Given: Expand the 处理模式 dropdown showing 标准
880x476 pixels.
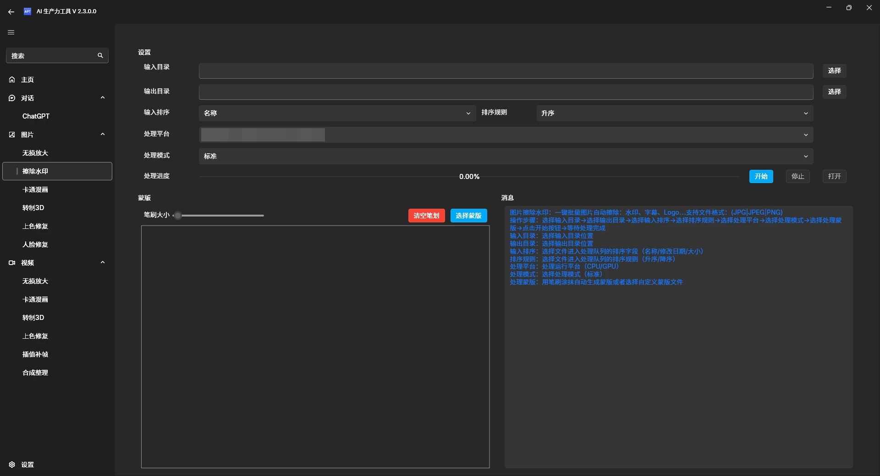Looking at the screenshot, I should click(x=506, y=156).
